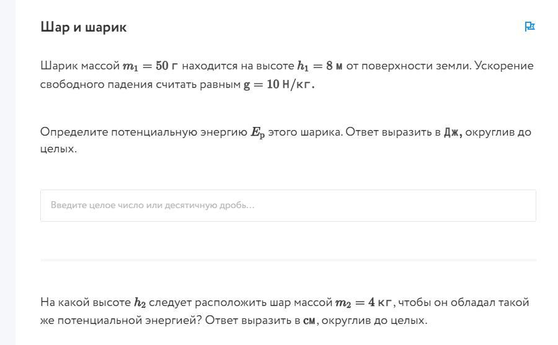Select the formula h₁ = 8 м
558x345 pixels.
(319, 66)
